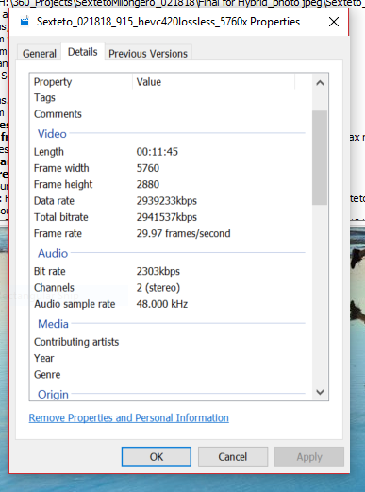Click the scroll down arrow in details list
The image size is (365, 492).
(320, 392)
